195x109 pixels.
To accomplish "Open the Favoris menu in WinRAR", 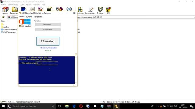I will point(29,5).
